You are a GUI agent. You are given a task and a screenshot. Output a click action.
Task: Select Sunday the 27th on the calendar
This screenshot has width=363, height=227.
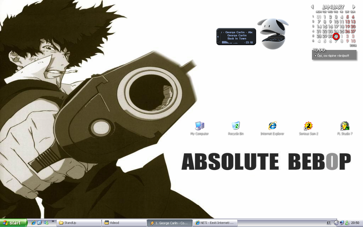pyautogui.click(x=353, y=31)
